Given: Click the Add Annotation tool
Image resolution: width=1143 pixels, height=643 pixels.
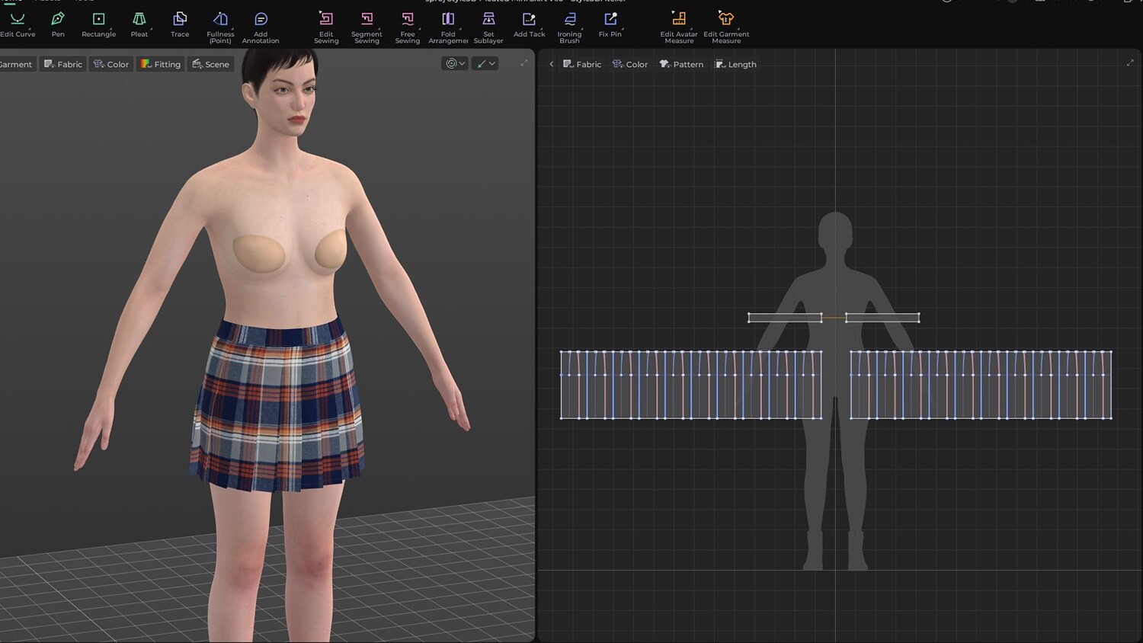Looking at the screenshot, I should click(x=261, y=27).
